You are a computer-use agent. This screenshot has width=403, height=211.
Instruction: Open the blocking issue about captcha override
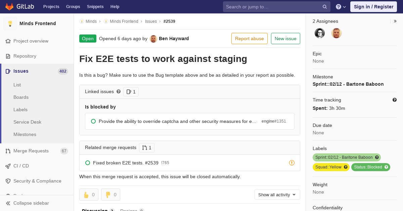178,121
